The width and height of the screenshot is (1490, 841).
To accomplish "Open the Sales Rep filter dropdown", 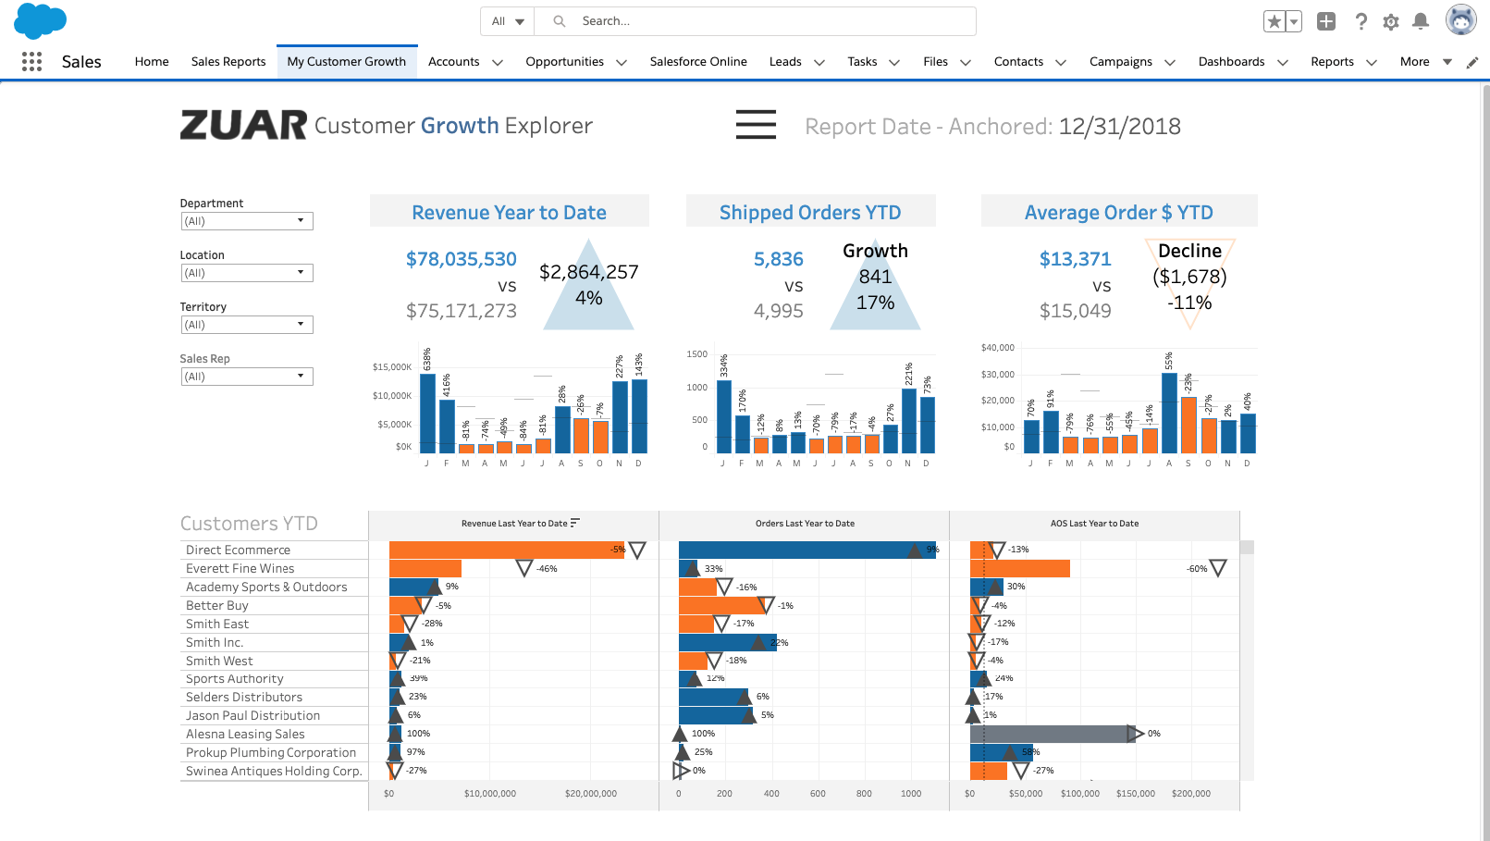I will [x=247, y=377].
